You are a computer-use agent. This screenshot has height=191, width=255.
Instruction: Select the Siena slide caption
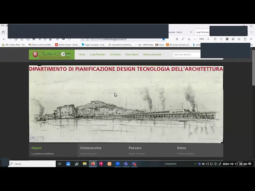coord(199,150)
